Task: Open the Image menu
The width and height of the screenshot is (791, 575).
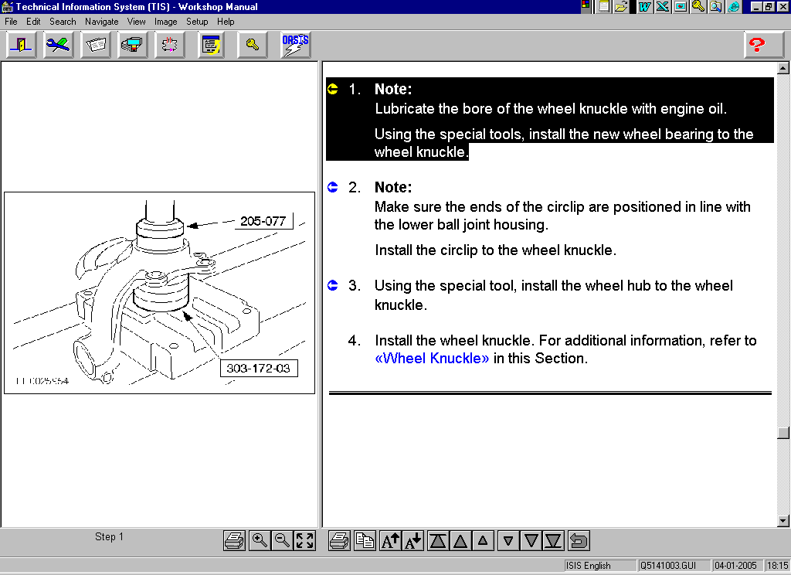Action: (165, 22)
